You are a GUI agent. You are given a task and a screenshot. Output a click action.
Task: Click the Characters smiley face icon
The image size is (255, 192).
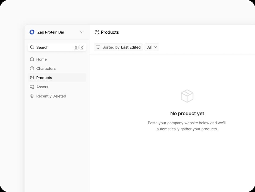[32, 68]
